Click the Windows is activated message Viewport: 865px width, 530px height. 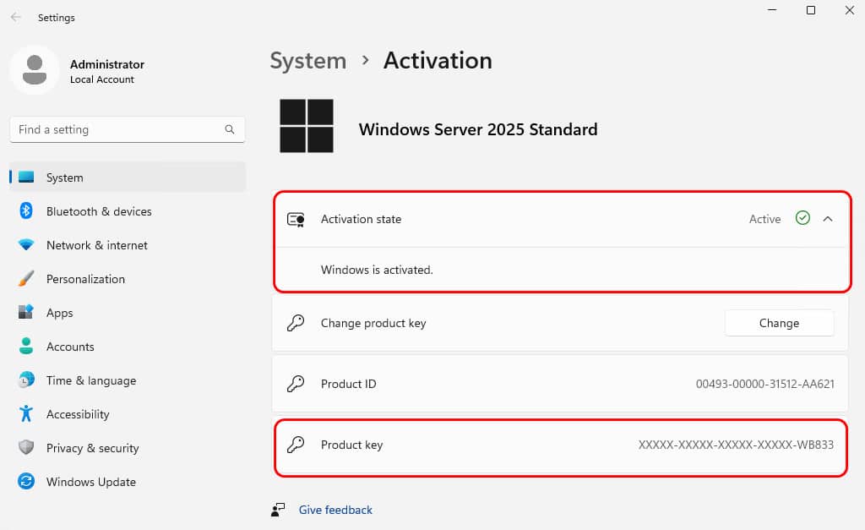coord(377,270)
